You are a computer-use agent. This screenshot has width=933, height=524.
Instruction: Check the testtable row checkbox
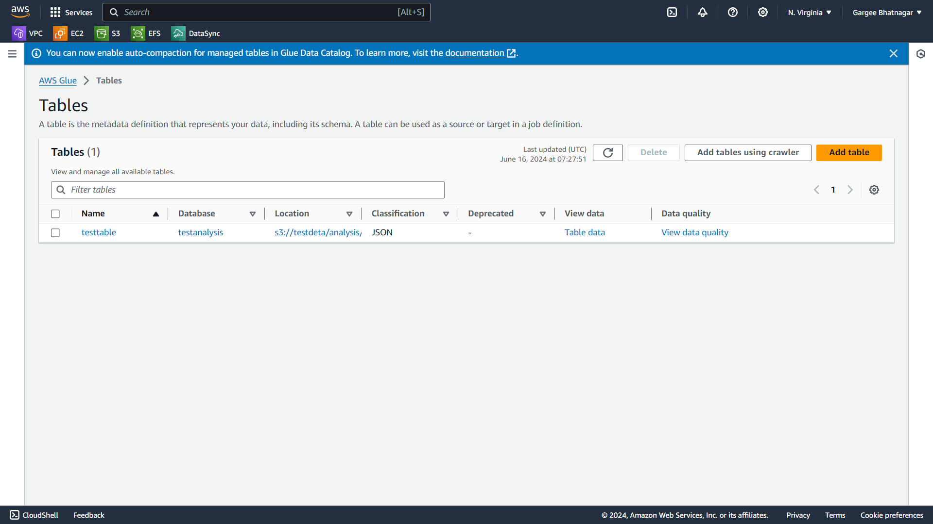[x=55, y=233]
